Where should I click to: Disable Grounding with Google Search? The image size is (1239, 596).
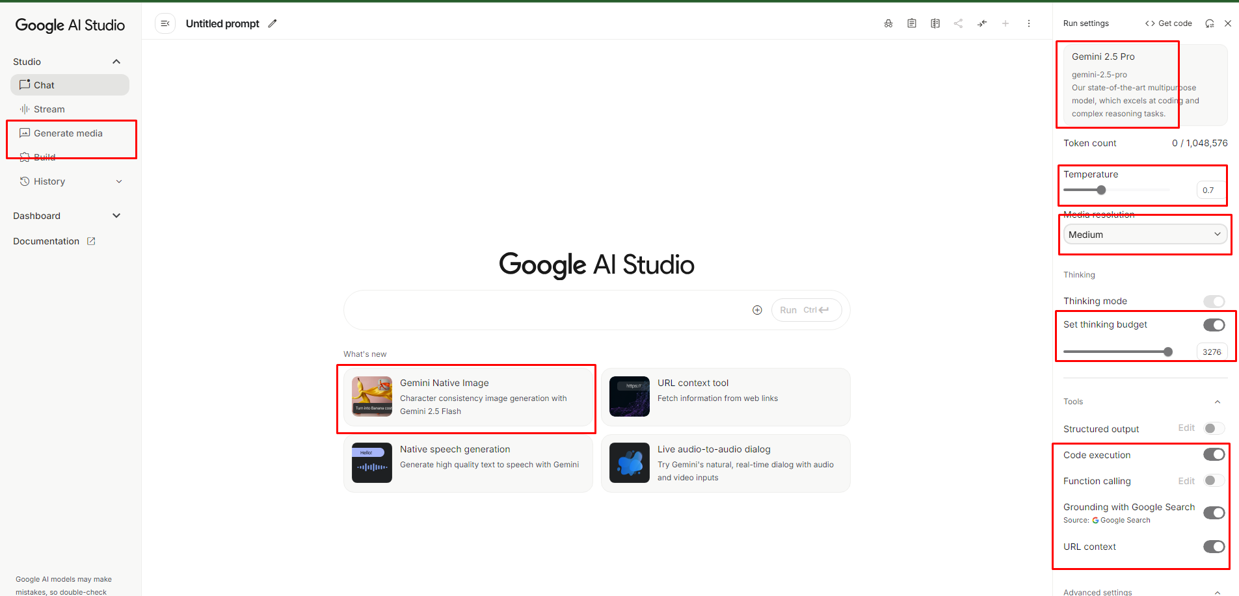(x=1214, y=513)
